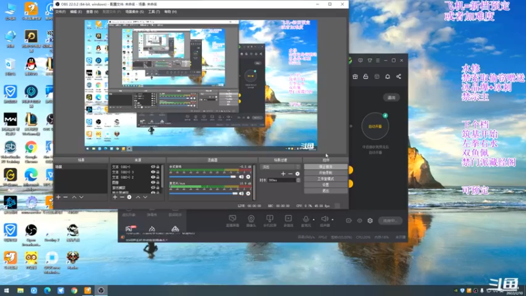
Task: Open source properties gear in sources panel
Action: (x=129, y=197)
